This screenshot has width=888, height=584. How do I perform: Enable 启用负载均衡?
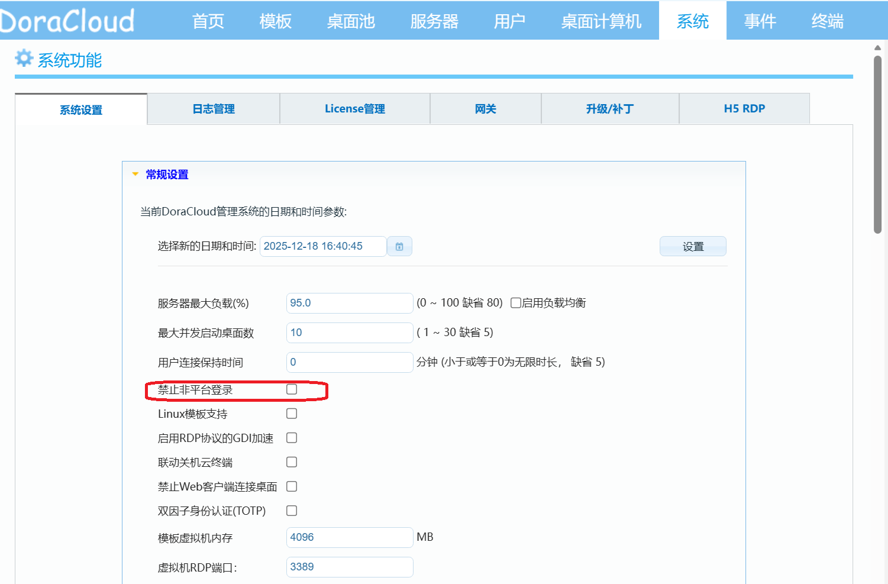[515, 302]
